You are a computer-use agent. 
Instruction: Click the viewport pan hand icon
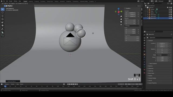(x=121, y=19)
